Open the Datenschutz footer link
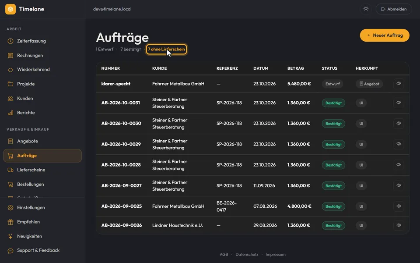 pyautogui.click(x=247, y=254)
